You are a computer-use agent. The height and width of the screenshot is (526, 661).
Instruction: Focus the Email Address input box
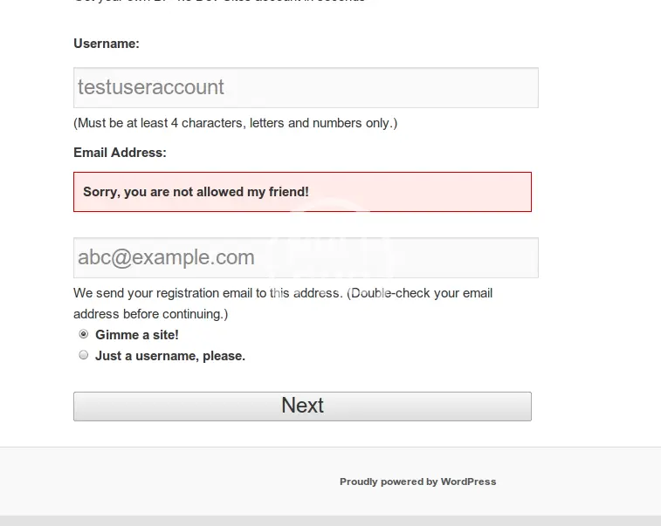click(306, 258)
